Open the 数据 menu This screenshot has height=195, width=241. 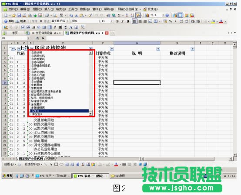(x=85, y=9)
